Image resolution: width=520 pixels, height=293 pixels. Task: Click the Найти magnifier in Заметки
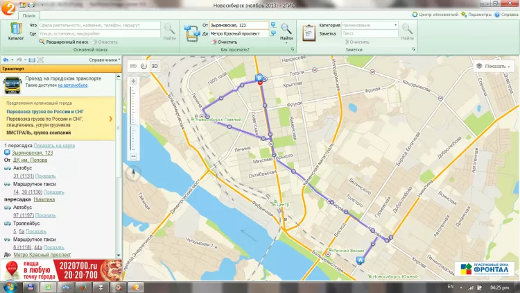point(407,32)
